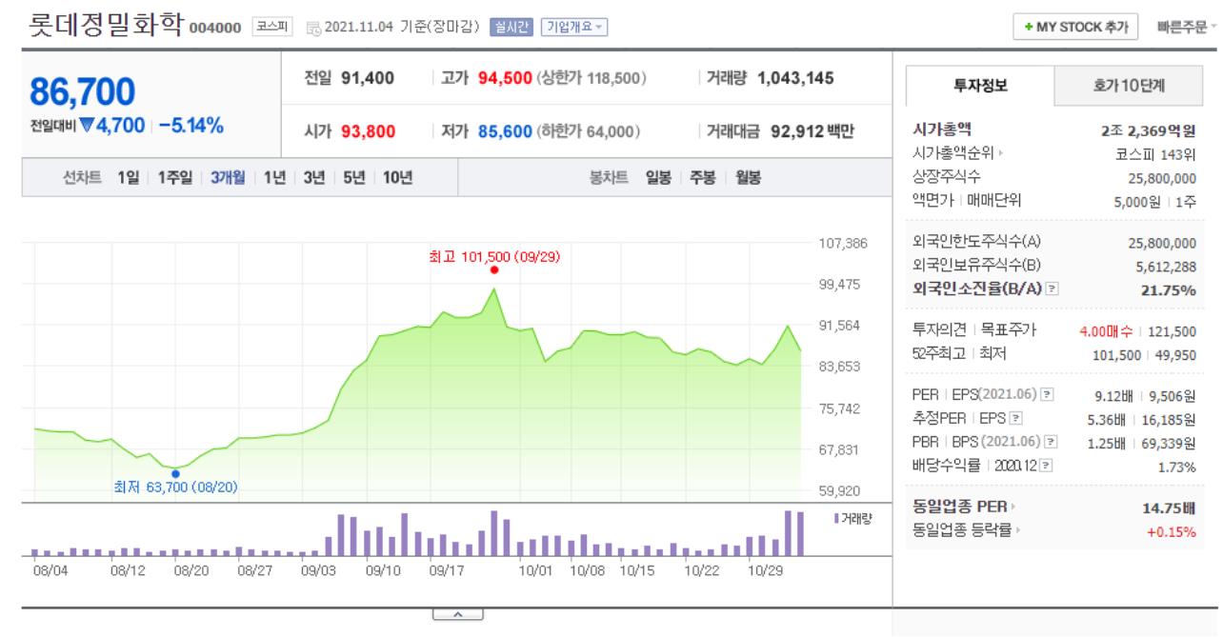This screenshot has height=637, width=1223.
Task: Click the red 최고 101,500 peak marker
Action: (493, 269)
